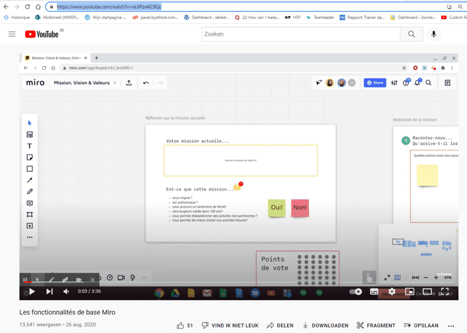
Task: Click the Miro board search magnifier
Action: click(429, 83)
